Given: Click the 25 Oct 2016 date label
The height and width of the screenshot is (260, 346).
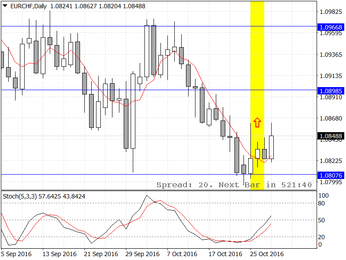Looking at the screenshot, I should 267,254.
